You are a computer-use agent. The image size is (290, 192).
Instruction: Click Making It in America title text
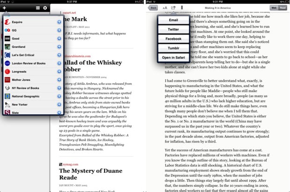(x=217, y=8)
